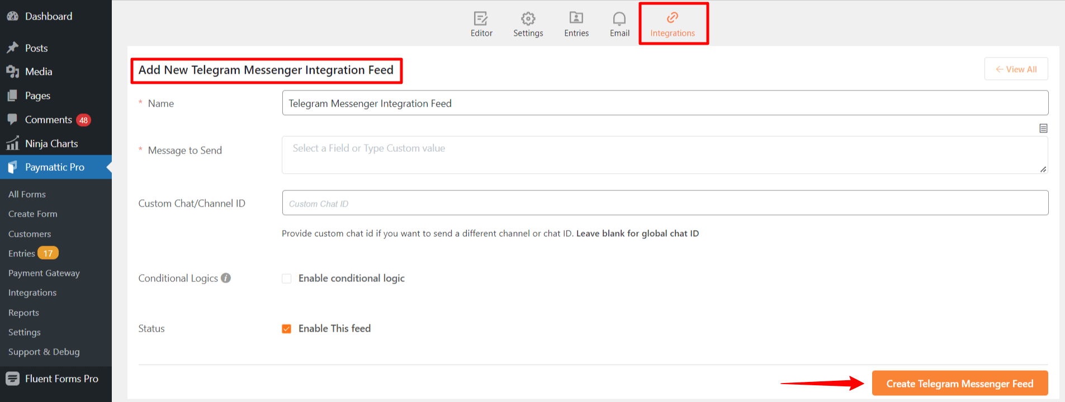
Task: Click the Comments speech bubble icon
Action: (x=12, y=119)
